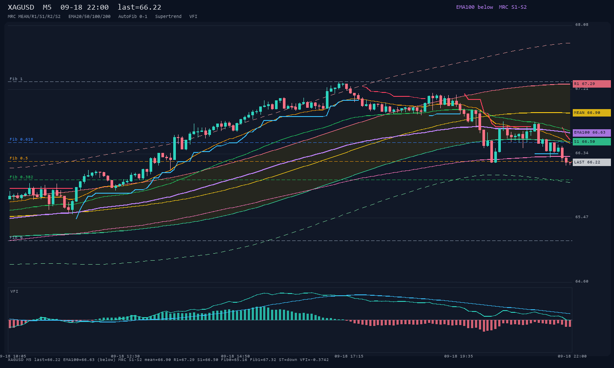Click the Fib 0.5 level label

[18, 158]
